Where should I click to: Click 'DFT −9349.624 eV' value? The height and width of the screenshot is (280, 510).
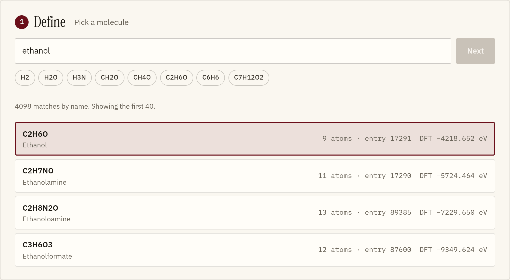click(453, 250)
